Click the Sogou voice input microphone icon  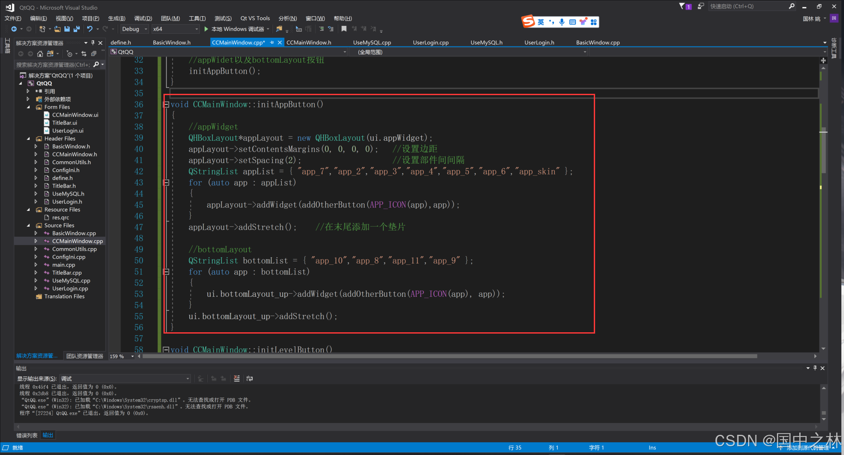point(562,22)
